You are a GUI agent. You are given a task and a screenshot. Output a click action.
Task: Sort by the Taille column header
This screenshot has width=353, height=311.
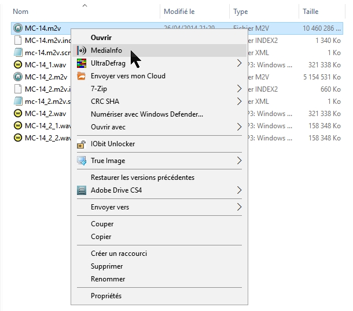coord(310,12)
